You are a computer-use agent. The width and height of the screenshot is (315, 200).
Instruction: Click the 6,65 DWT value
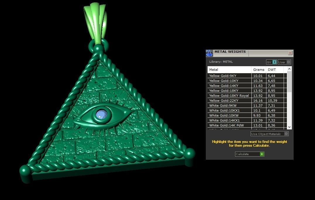pyautogui.click(x=271, y=81)
